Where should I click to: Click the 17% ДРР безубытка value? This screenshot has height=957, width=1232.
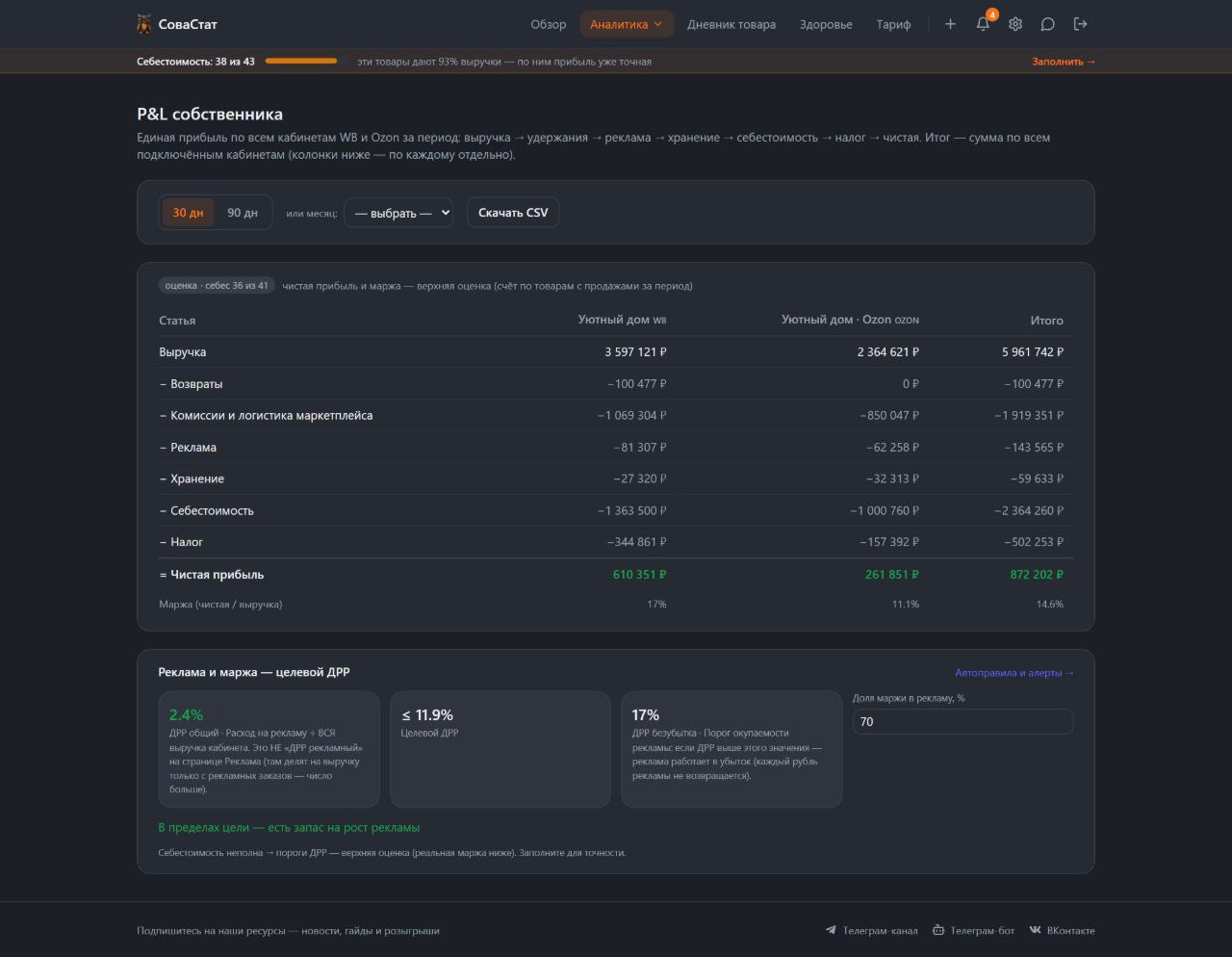[x=646, y=715]
